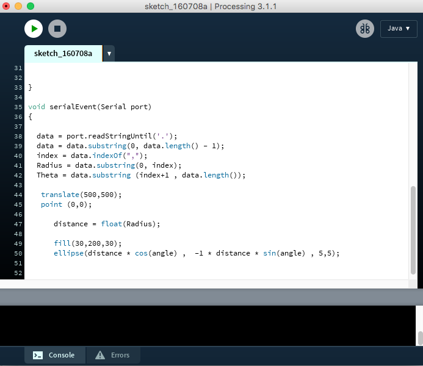Click 'fill' call on line 49
Image resolution: width=423 pixels, height=366 pixels.
point(62,243)
